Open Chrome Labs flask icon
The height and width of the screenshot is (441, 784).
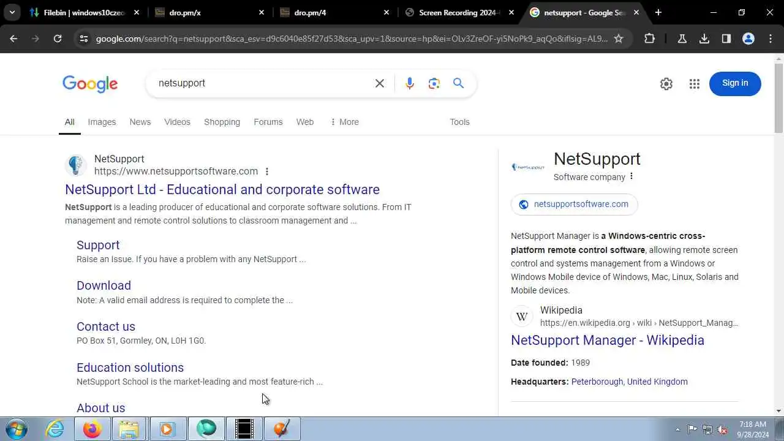(x=682, y=39)
